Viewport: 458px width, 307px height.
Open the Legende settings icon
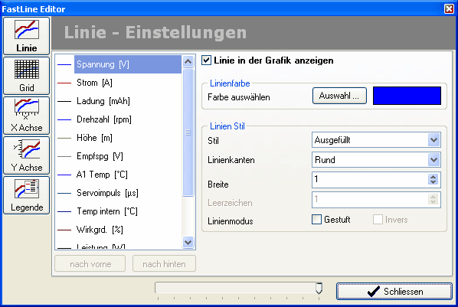pyautogui.click(x=26, y=195)
